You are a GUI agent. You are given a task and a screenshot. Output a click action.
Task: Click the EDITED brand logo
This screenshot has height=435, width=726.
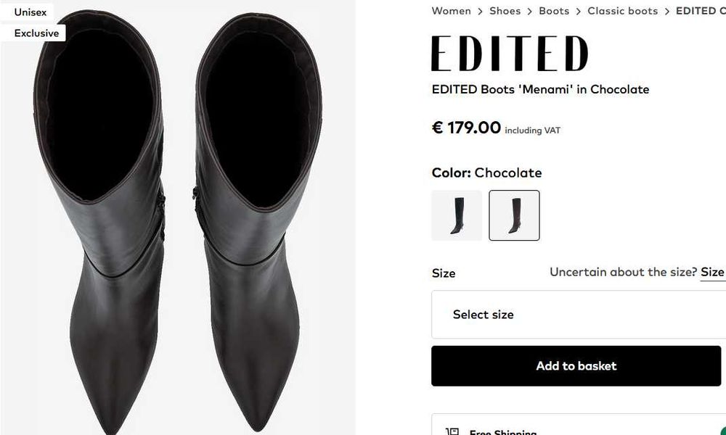[x=509, y=54]
